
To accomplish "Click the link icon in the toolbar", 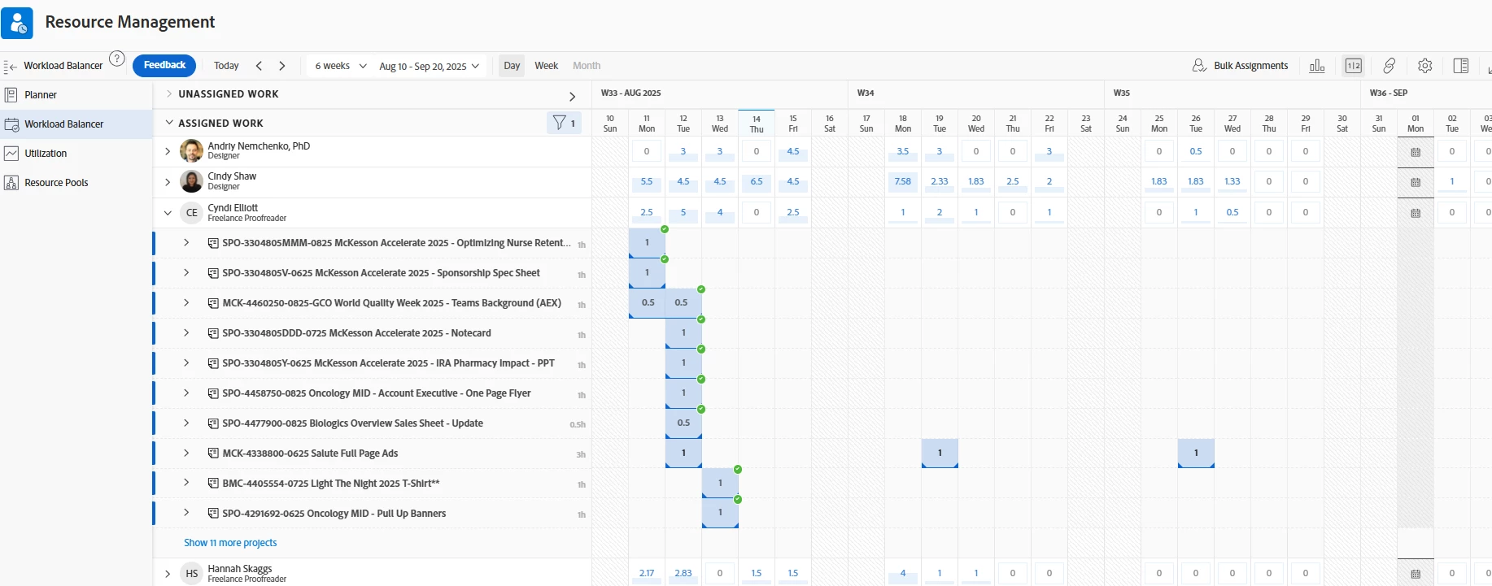I will point(1389,66).
